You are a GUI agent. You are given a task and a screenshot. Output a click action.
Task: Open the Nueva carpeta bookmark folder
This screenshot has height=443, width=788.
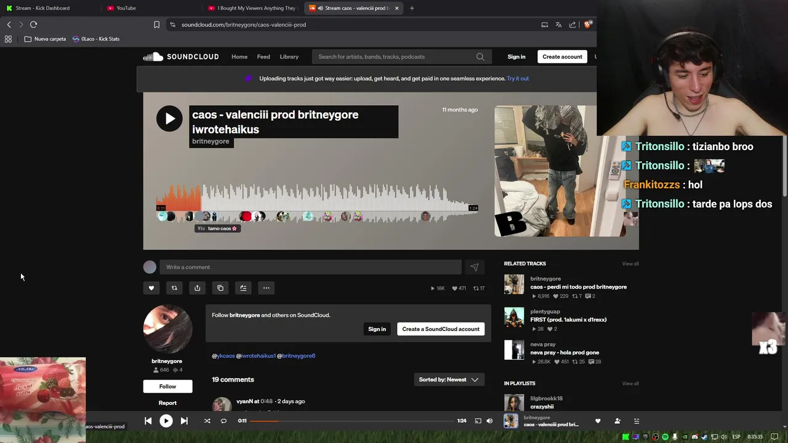click(45, 39)
